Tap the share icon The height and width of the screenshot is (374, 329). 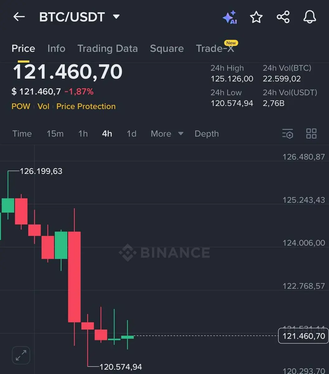pos(283,17)
